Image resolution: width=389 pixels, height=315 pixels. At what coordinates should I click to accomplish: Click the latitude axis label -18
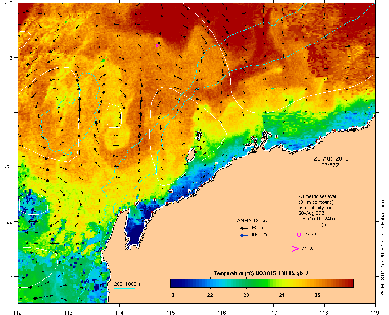(8, 3)
